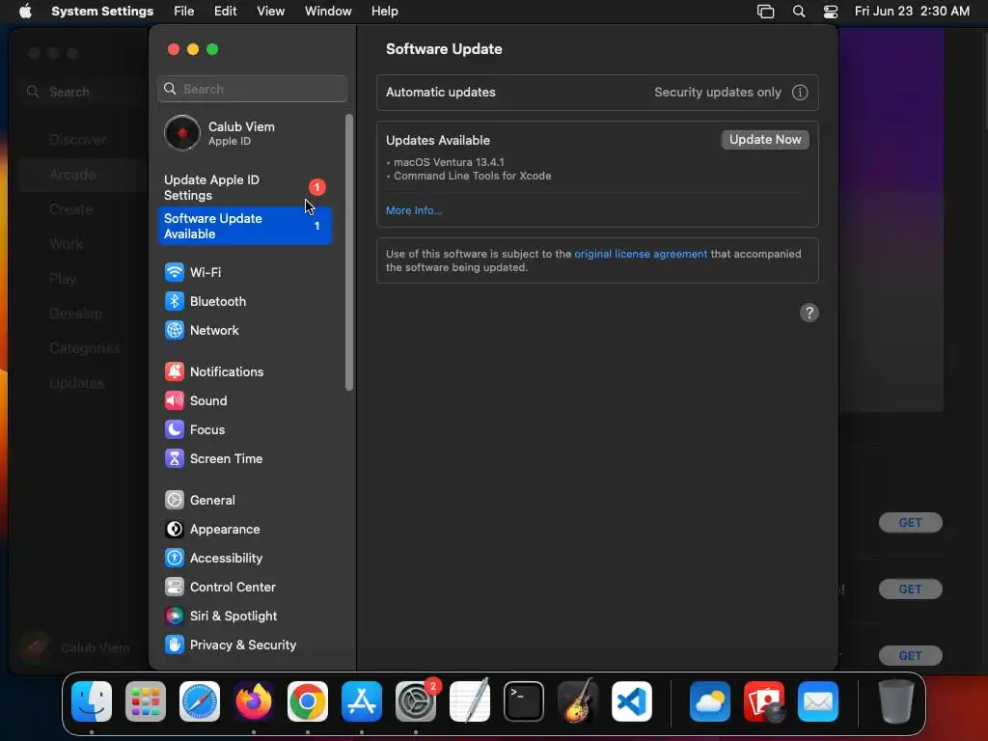Open Trash from the Dock

pyautogui.click(x=896, y=701)
